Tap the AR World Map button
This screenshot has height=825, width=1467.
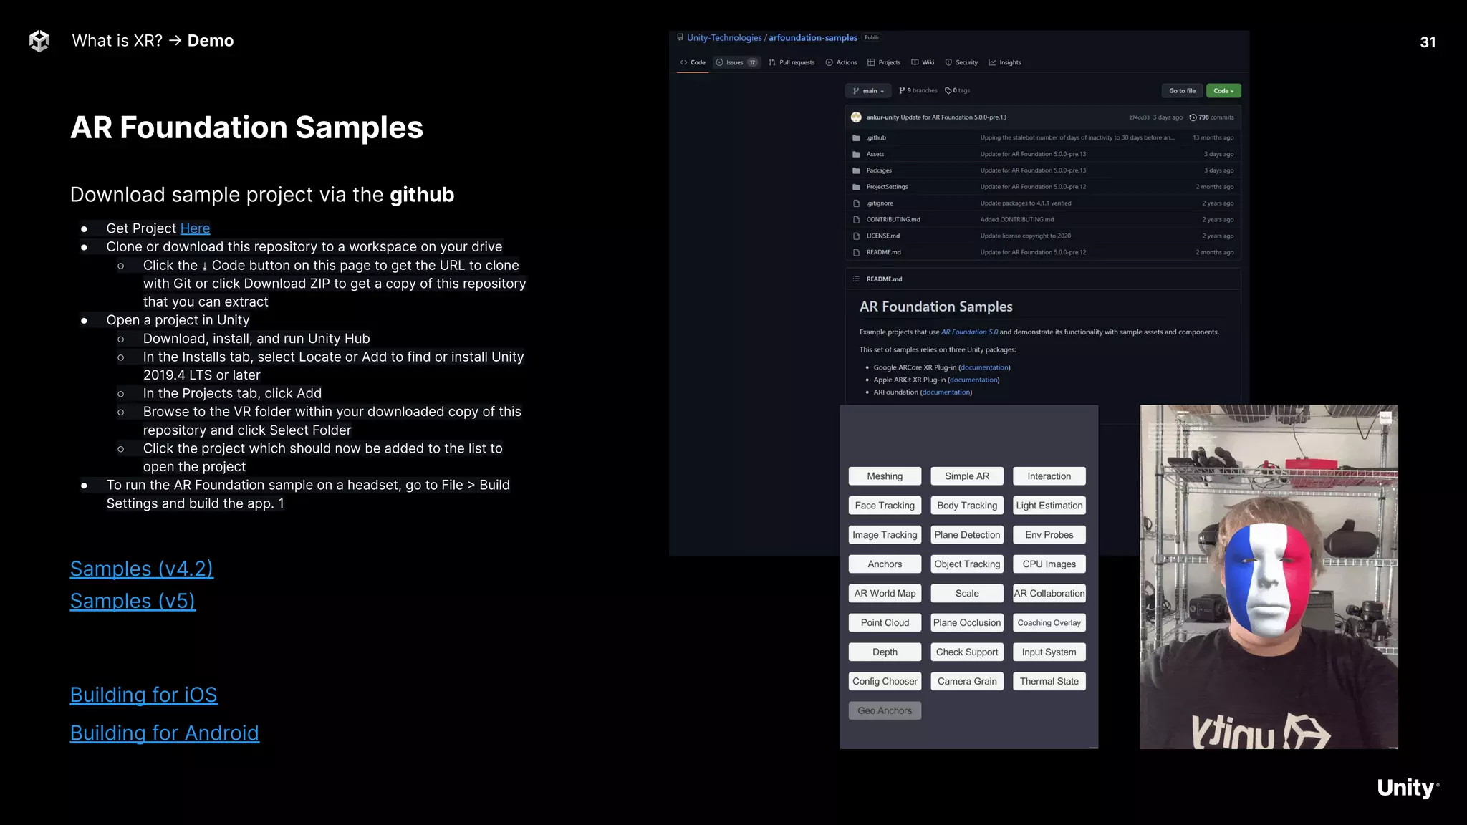point(885,594)
